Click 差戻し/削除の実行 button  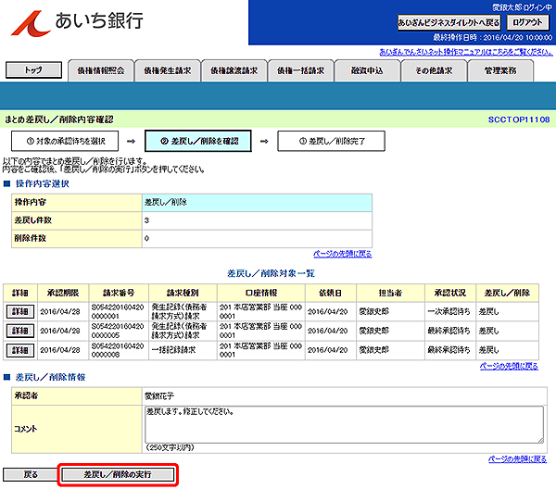point(118,474)
